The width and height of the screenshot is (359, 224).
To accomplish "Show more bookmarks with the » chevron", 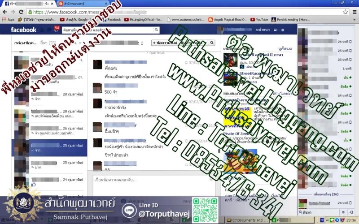I will (354, 20).
